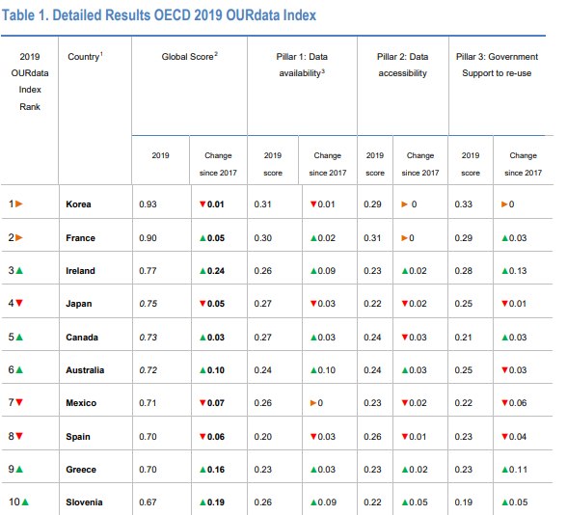The width and height of the screenshot is (567, 515).
Task: Click Japan's global score 0.75
Action: point(148,304)
